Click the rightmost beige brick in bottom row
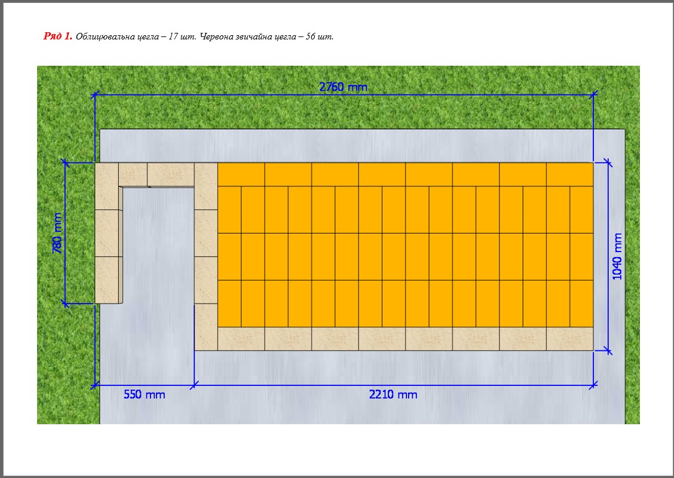Image resolution: width=674 pixels, height=478 pixels. click(x=569, y=339)
